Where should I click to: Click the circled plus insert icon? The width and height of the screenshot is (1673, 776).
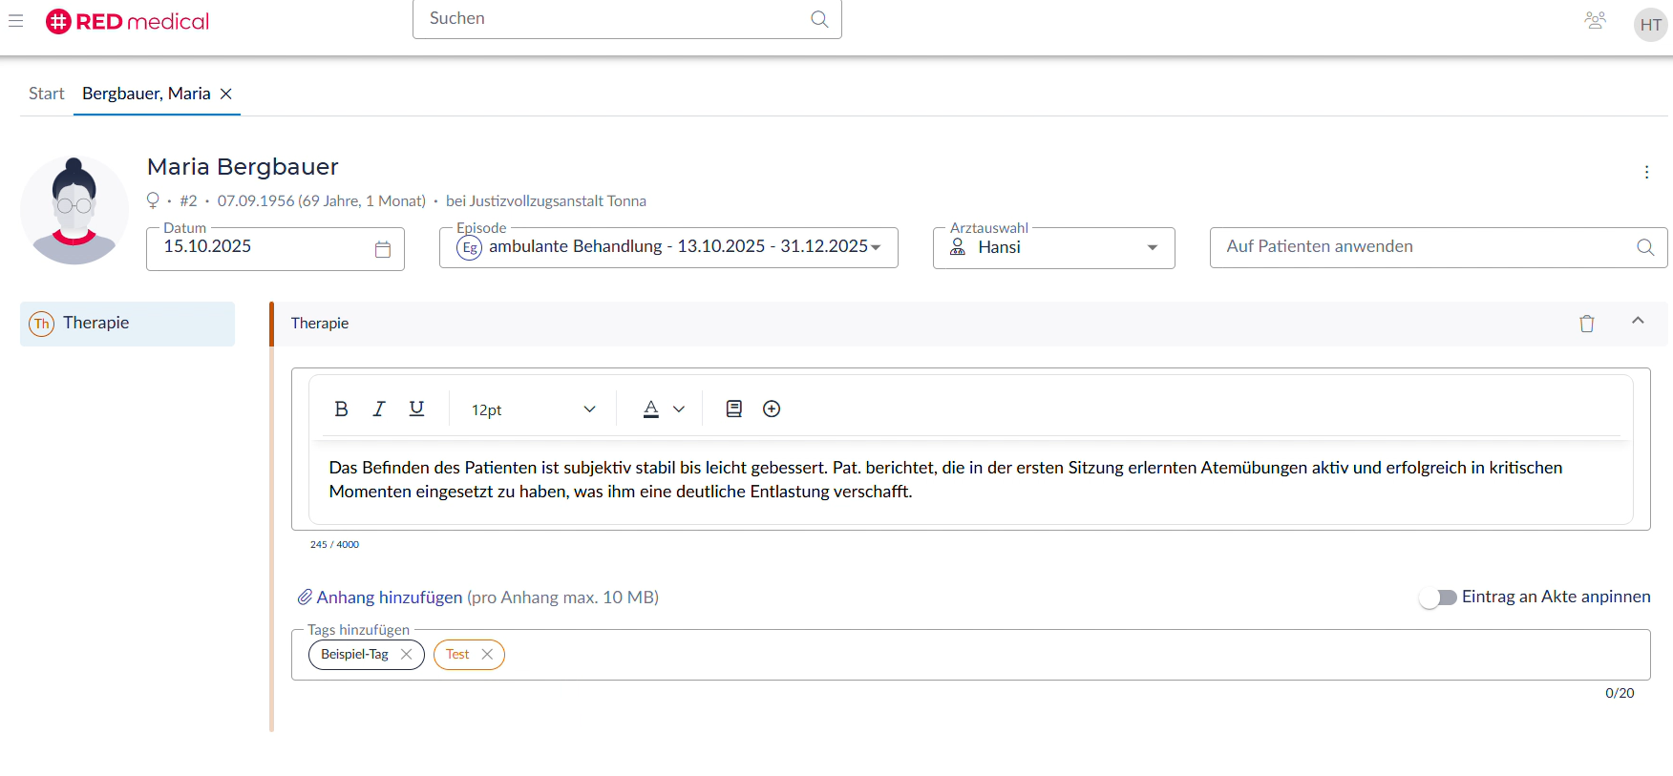(772, 409)
